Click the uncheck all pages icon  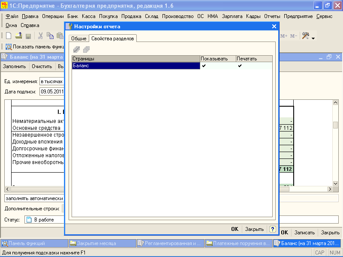pos(87,49)
